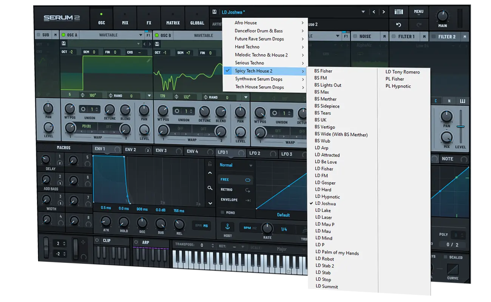Click the OSC A unison mode gear icon
The height and width of the screenshot is (302, 491).
click(x=83, y=109)
